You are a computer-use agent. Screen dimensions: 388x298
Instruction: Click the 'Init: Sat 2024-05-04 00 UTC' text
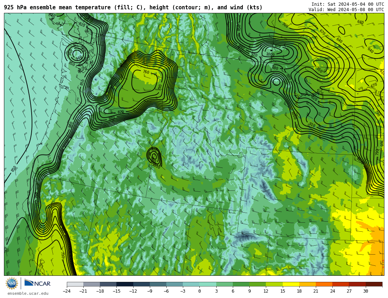348,4
